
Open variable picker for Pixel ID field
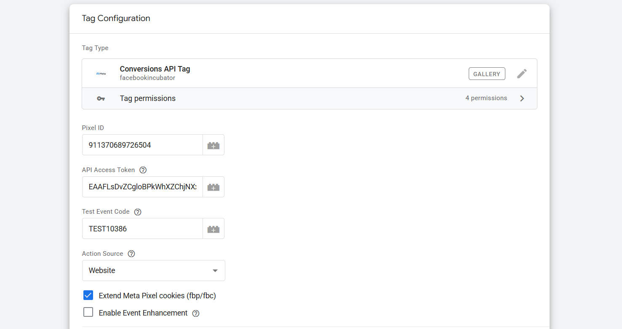tap(214, 145)
